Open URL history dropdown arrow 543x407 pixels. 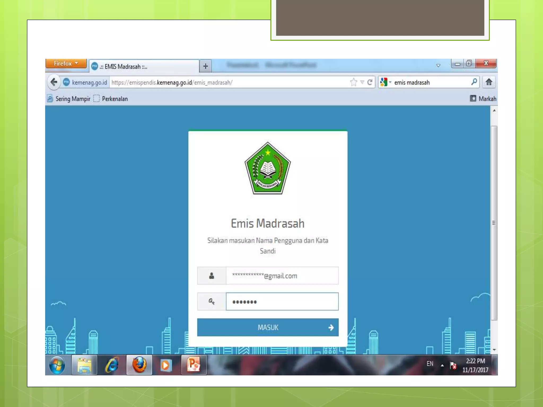point(362,82)
